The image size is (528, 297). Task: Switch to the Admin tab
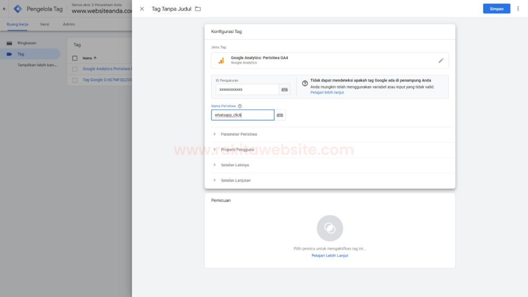pyautogui.click(x=69, y=24)
